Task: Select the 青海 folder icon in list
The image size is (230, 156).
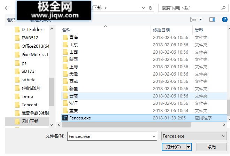Action: tap(65, 37)
